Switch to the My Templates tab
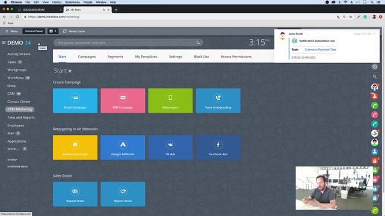The image size is (385, 216). point(146,56)
